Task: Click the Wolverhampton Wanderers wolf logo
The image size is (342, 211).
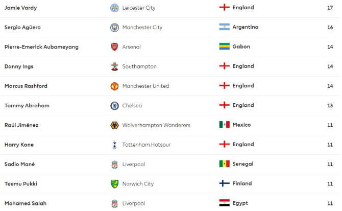Action: pyautogui.click(x=114, y=125)
